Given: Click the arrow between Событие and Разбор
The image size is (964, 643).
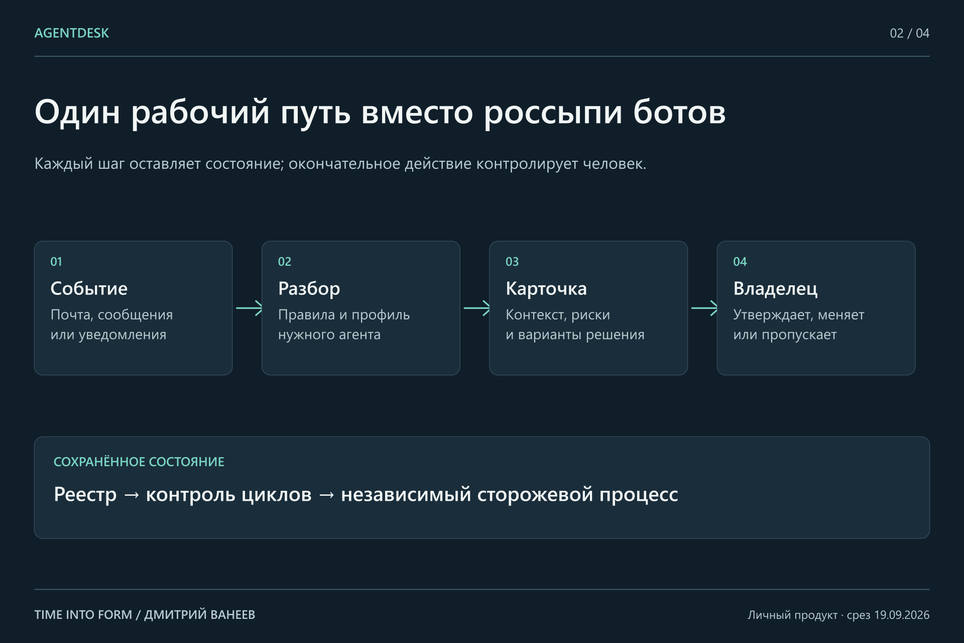Looking at the screenshot, I should click(x=249, y=308).
